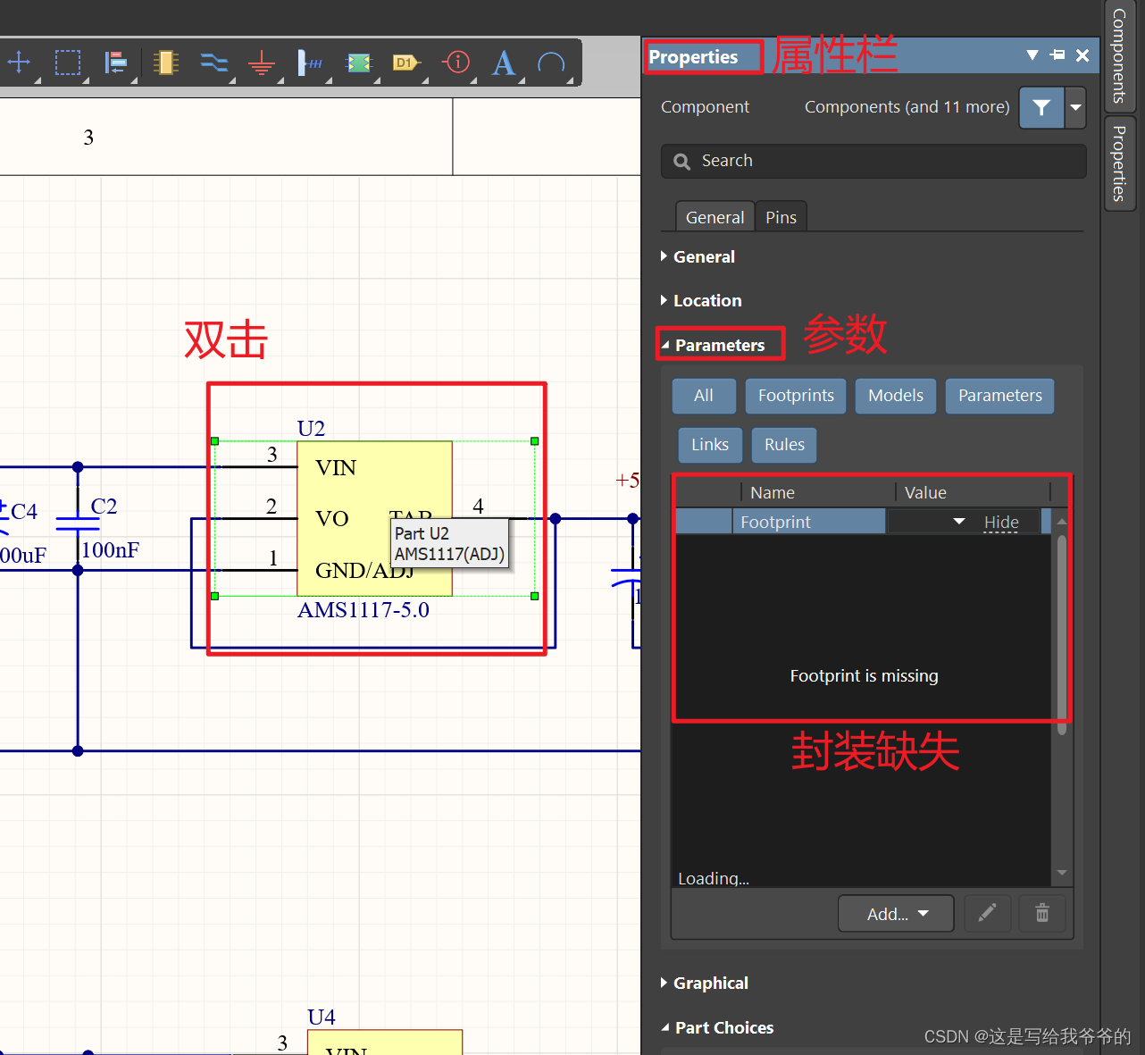Click the 'Components (and 11 more)' text
1145x1055 pixels.
click(907, 106)
